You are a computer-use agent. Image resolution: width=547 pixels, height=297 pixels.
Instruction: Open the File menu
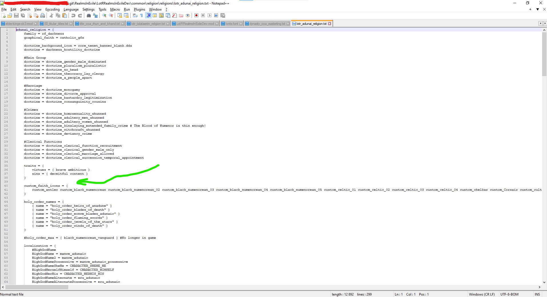click(x=4, y=9)
